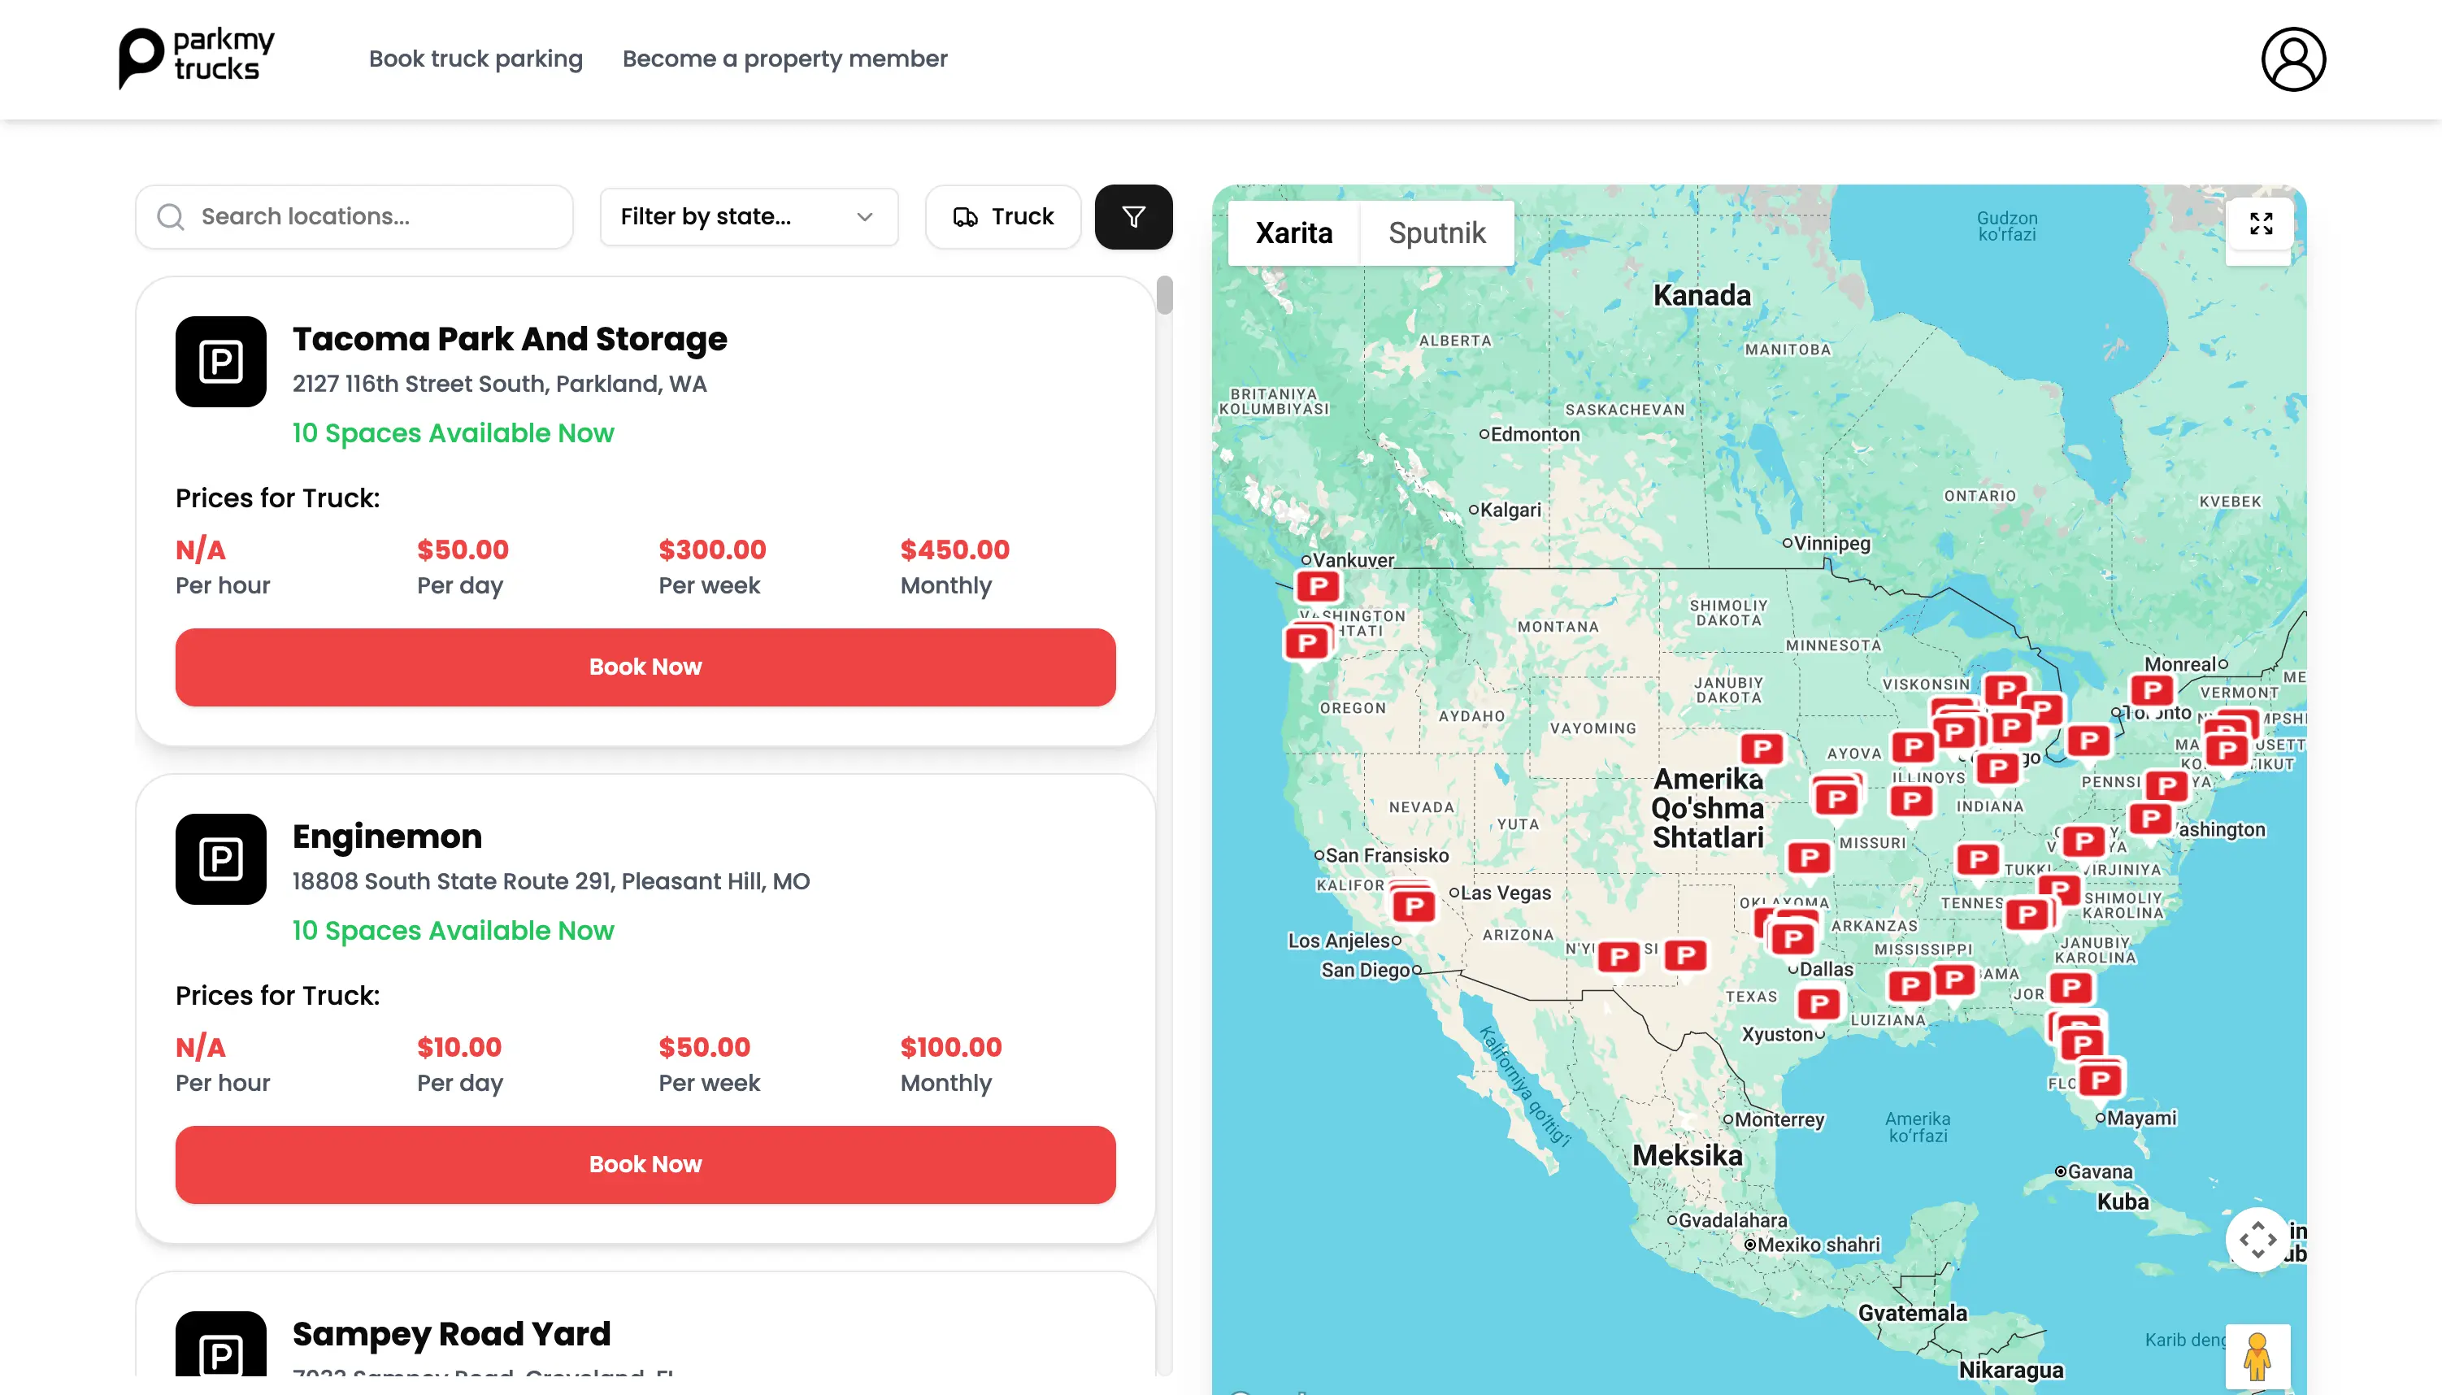Click the parkmytrucks logo
This screenshot has width=2442, height=1395.
coord(197,58)
